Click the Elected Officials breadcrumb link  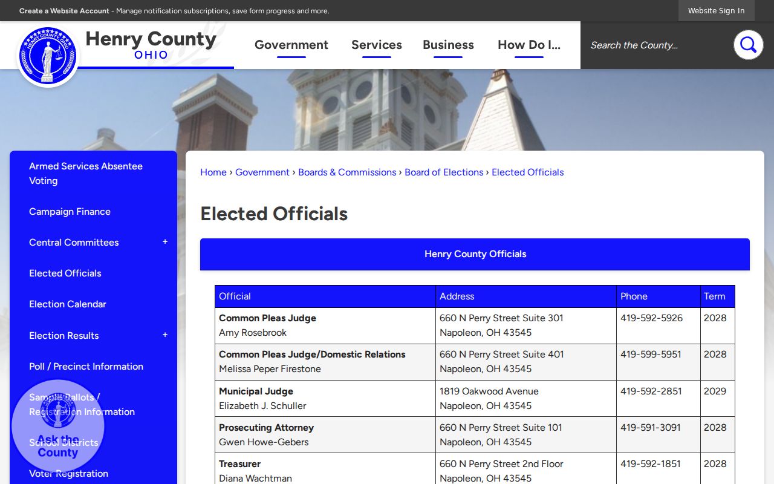[x=527, y=172]
